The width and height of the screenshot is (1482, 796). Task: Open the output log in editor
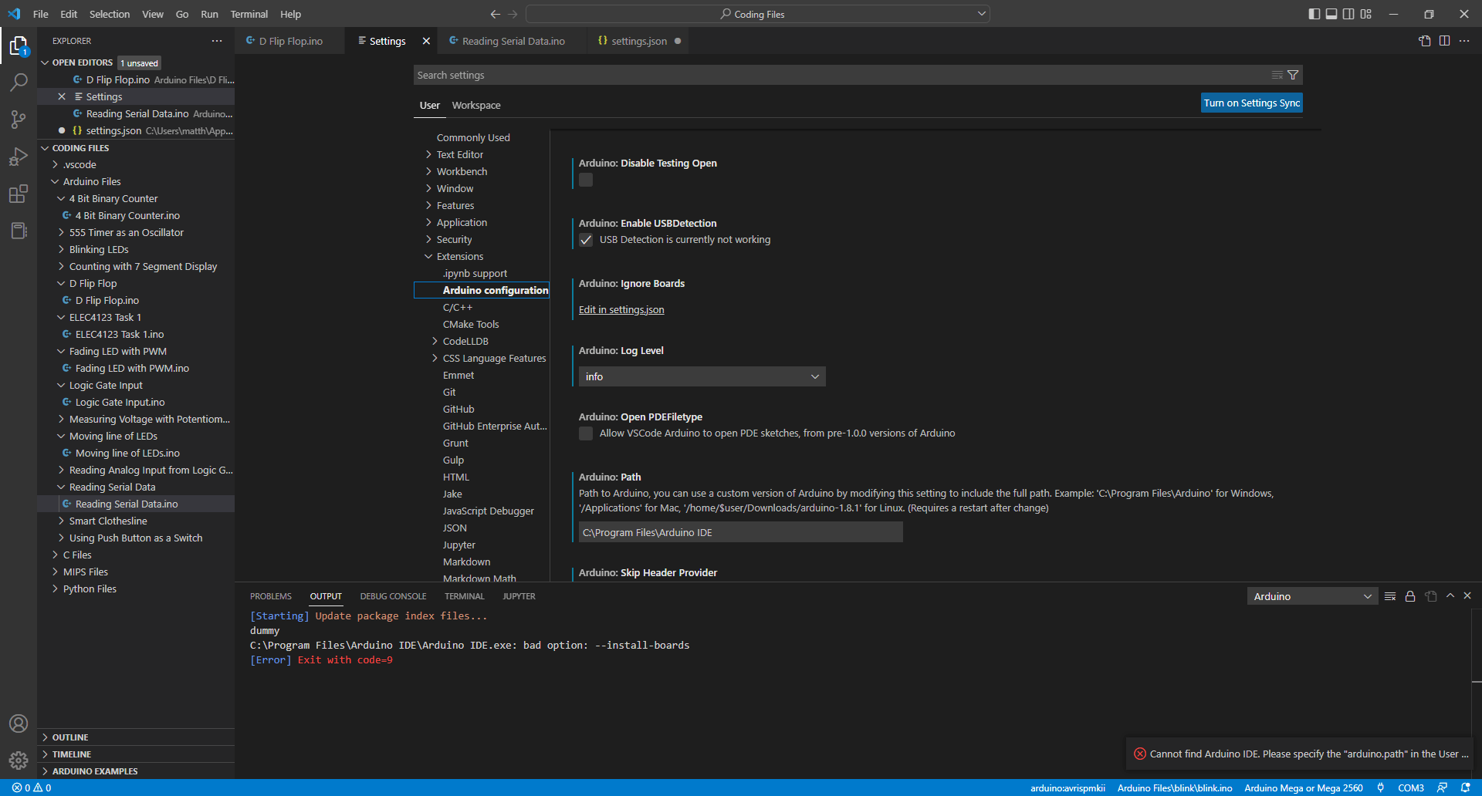coord(1431,596)
